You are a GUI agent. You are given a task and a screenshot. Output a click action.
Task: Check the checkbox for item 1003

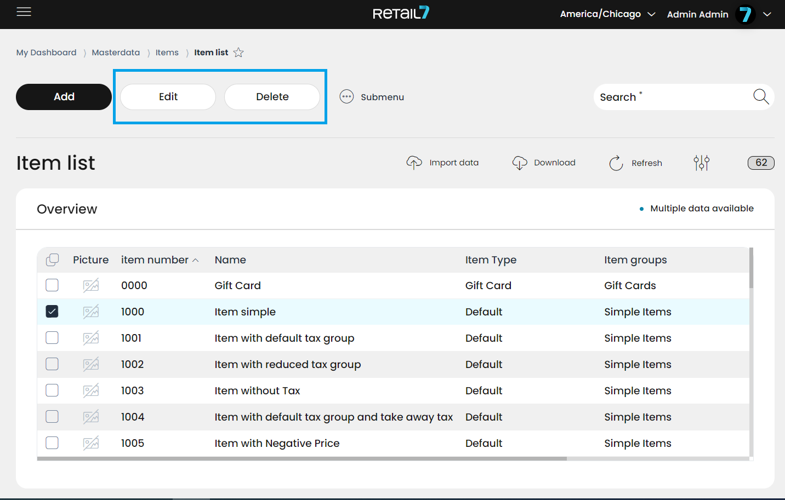click(52, 390)
